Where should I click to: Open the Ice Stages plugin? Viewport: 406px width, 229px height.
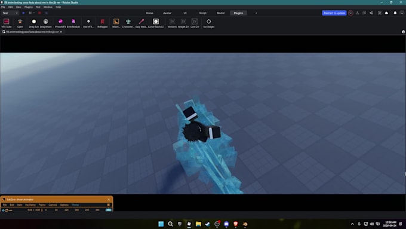pos(209,23)
